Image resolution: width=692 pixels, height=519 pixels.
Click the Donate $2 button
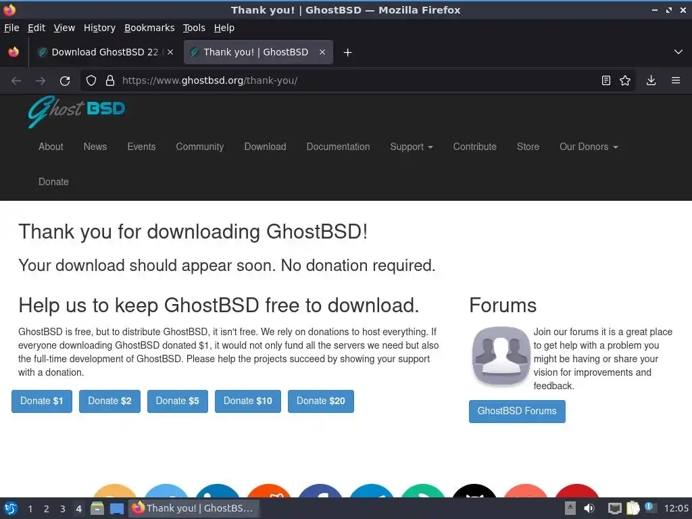pyautogui.click(x=110, y=401)
